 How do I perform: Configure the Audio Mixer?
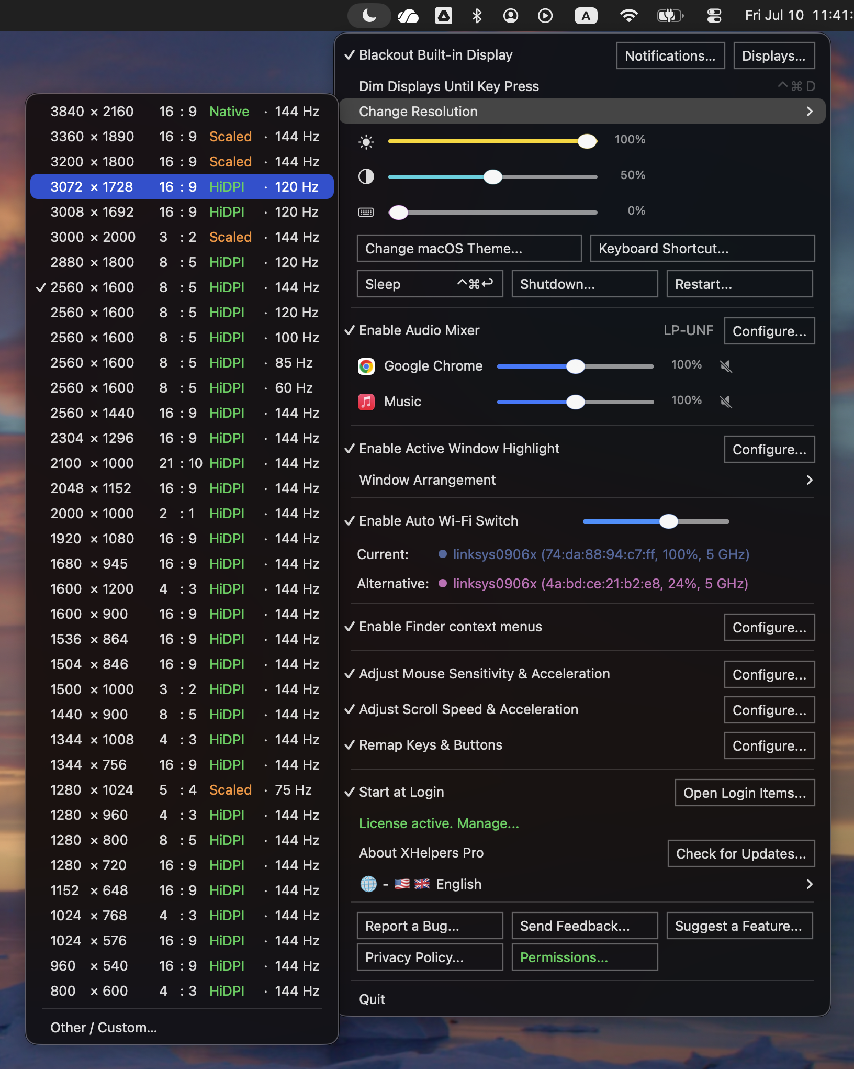tap(769, 331)
